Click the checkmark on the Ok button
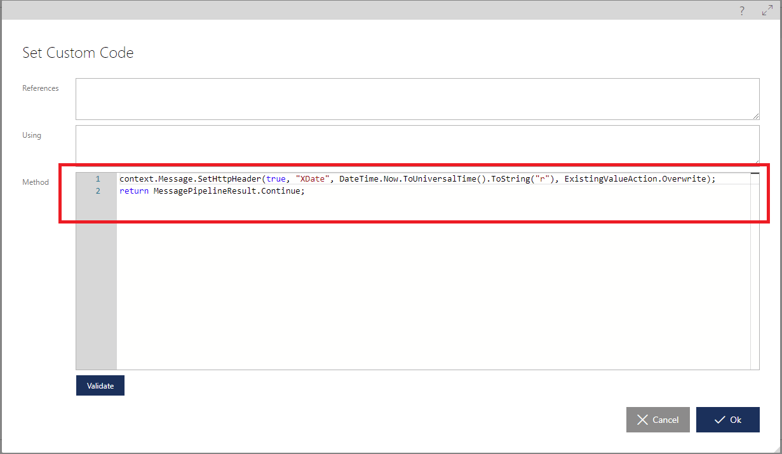The height and width of the screenshot is (454, 782). coord(720,420)
